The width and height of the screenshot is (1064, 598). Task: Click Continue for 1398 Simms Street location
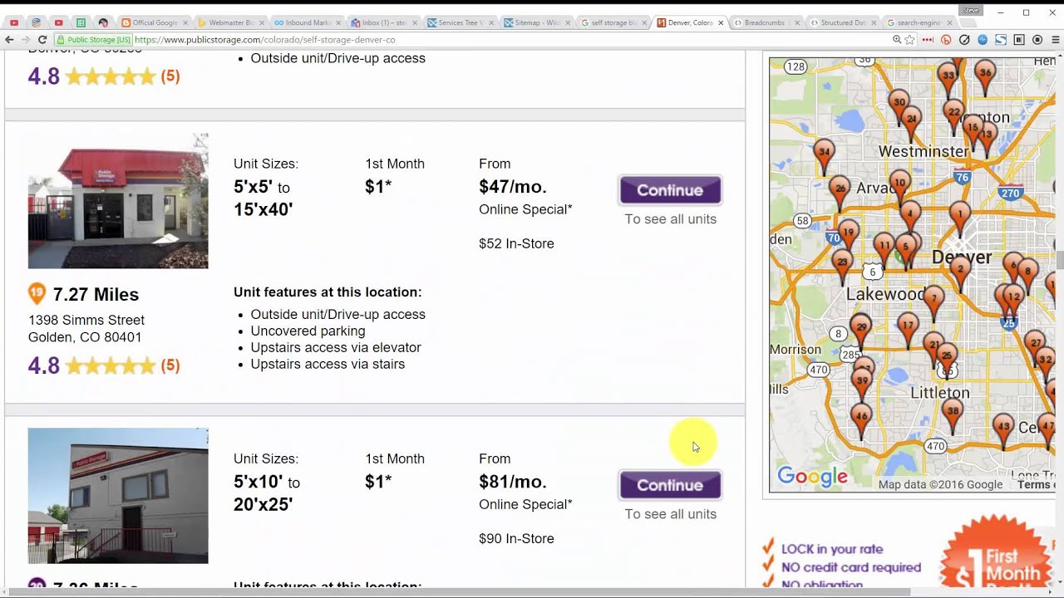(x=670, y=190)
